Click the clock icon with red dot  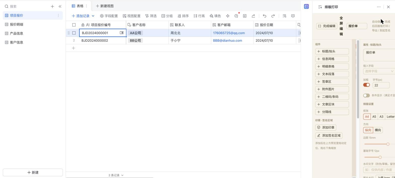[236, 16]
